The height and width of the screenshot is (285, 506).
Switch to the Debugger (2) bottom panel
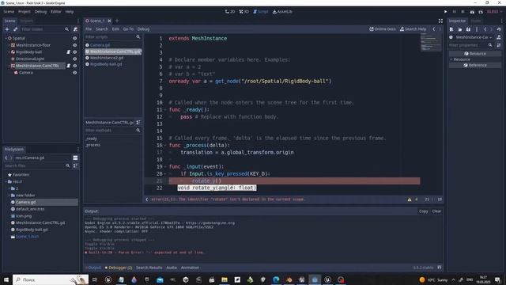[119, 268]
